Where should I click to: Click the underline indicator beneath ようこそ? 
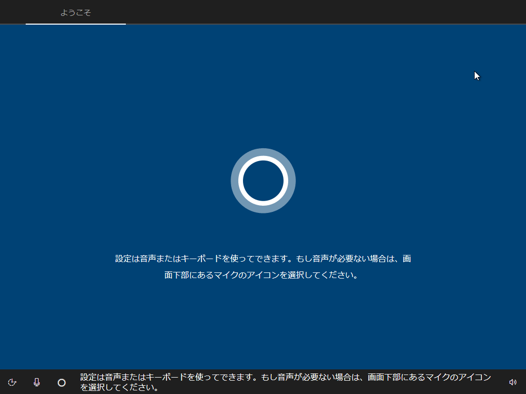(75, 23)
